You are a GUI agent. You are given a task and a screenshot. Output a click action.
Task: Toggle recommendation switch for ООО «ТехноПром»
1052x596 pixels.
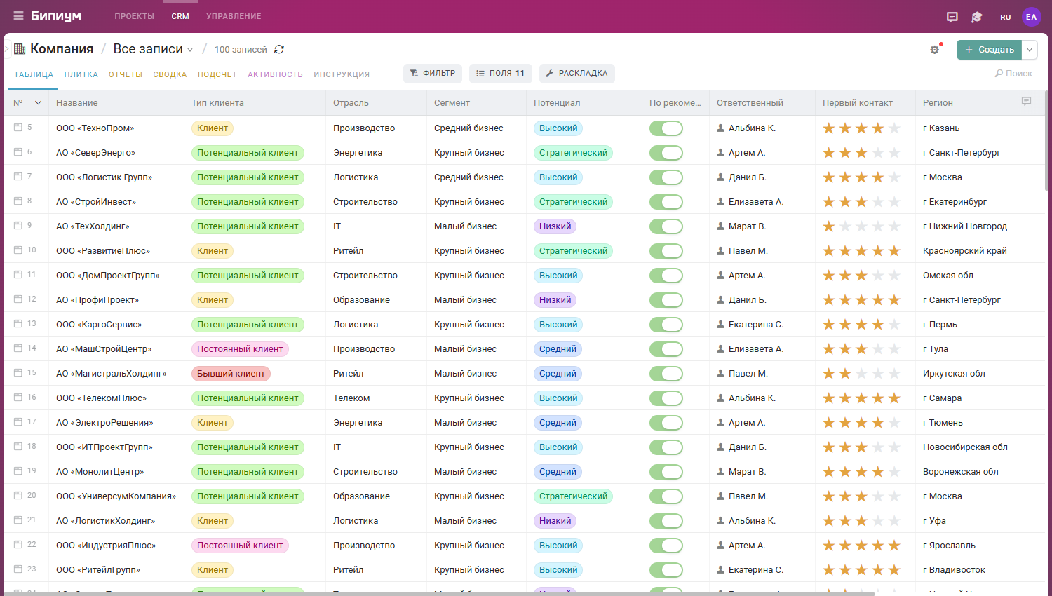point(666,128)
